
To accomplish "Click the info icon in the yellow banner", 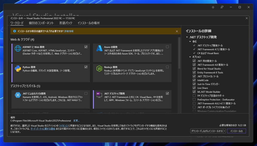I will pyautogui.click(x=14, y=31).
